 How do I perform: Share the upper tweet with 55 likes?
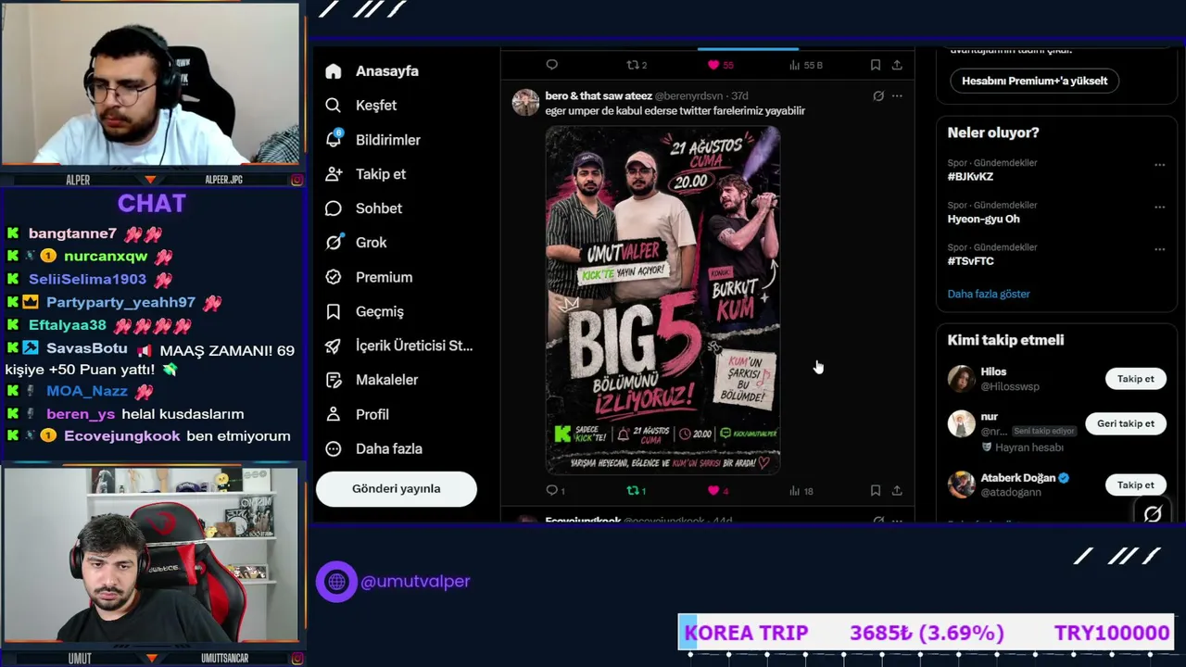click(x=897, y=65)
